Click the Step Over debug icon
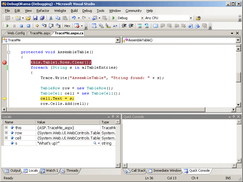Screen dimensions: 243x182 pyautogui.click(x=51, y=26)
